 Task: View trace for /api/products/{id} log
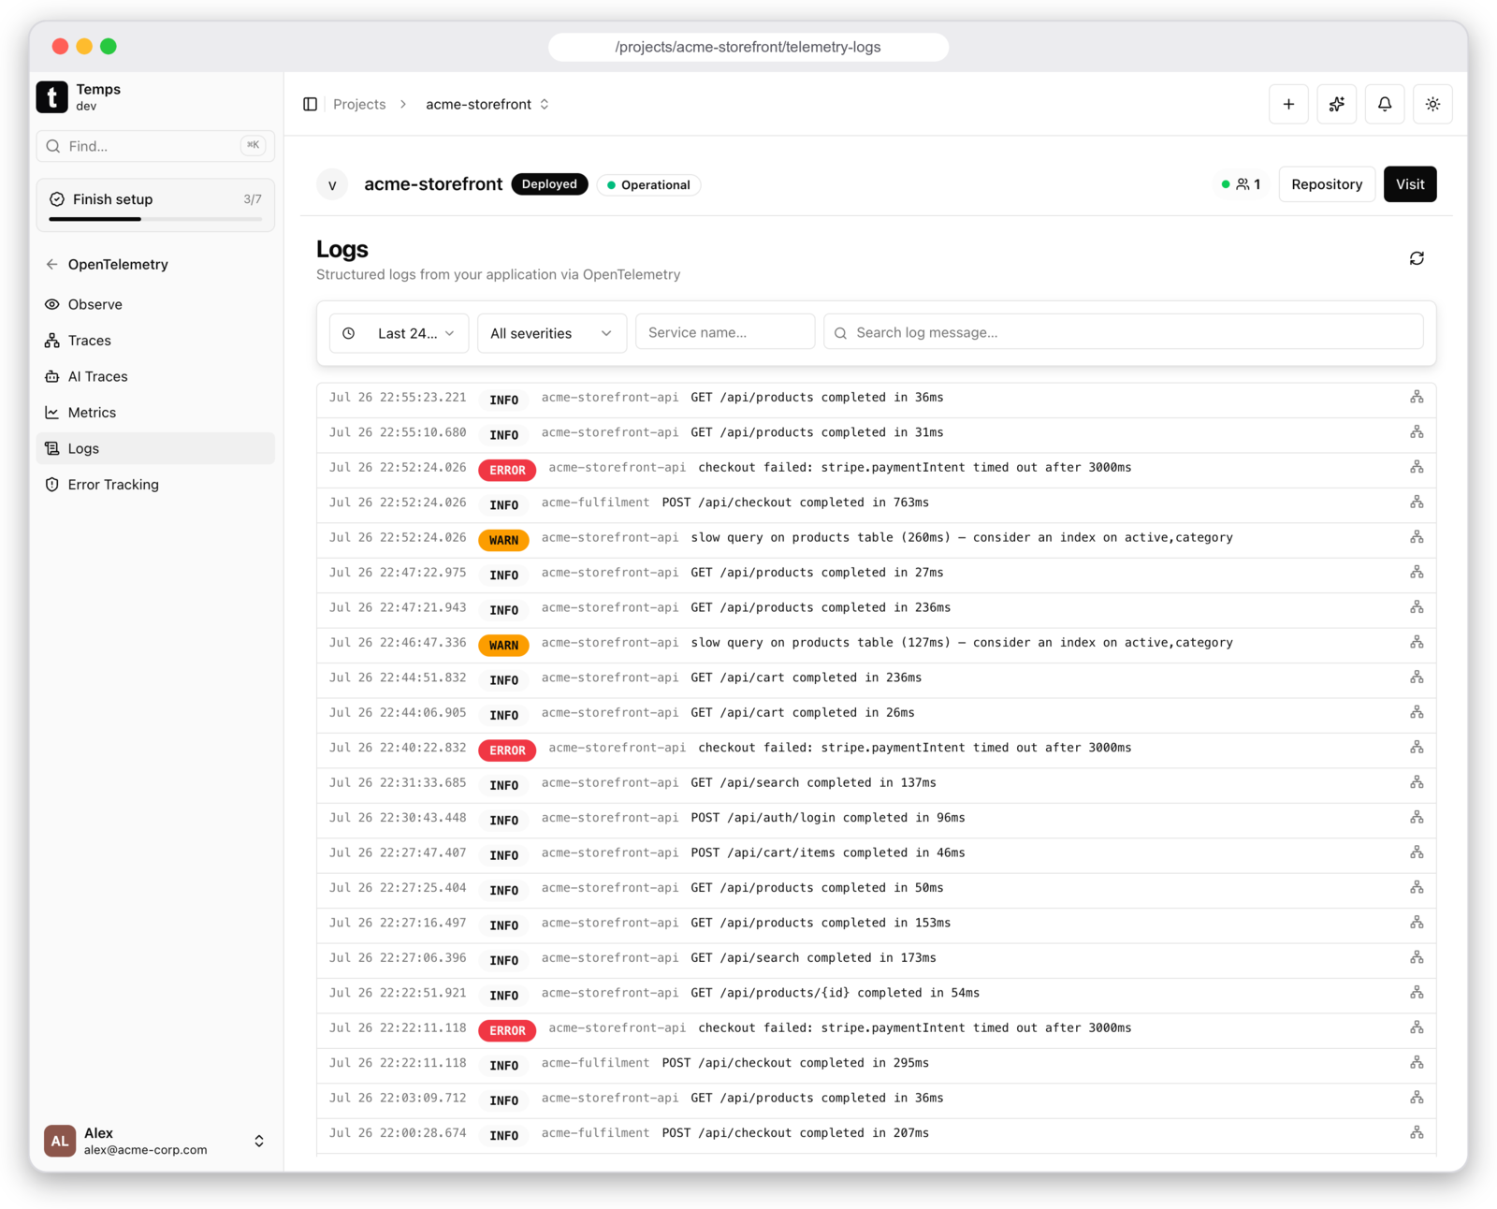(1417, 993)
